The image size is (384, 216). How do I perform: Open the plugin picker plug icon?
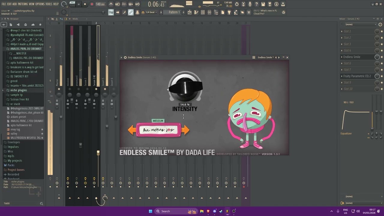(x=229, y=12)
